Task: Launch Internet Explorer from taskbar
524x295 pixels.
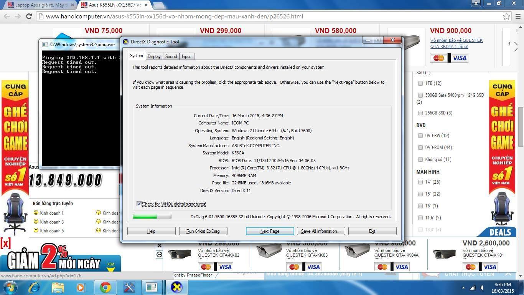Action: (x=35, y=287)
